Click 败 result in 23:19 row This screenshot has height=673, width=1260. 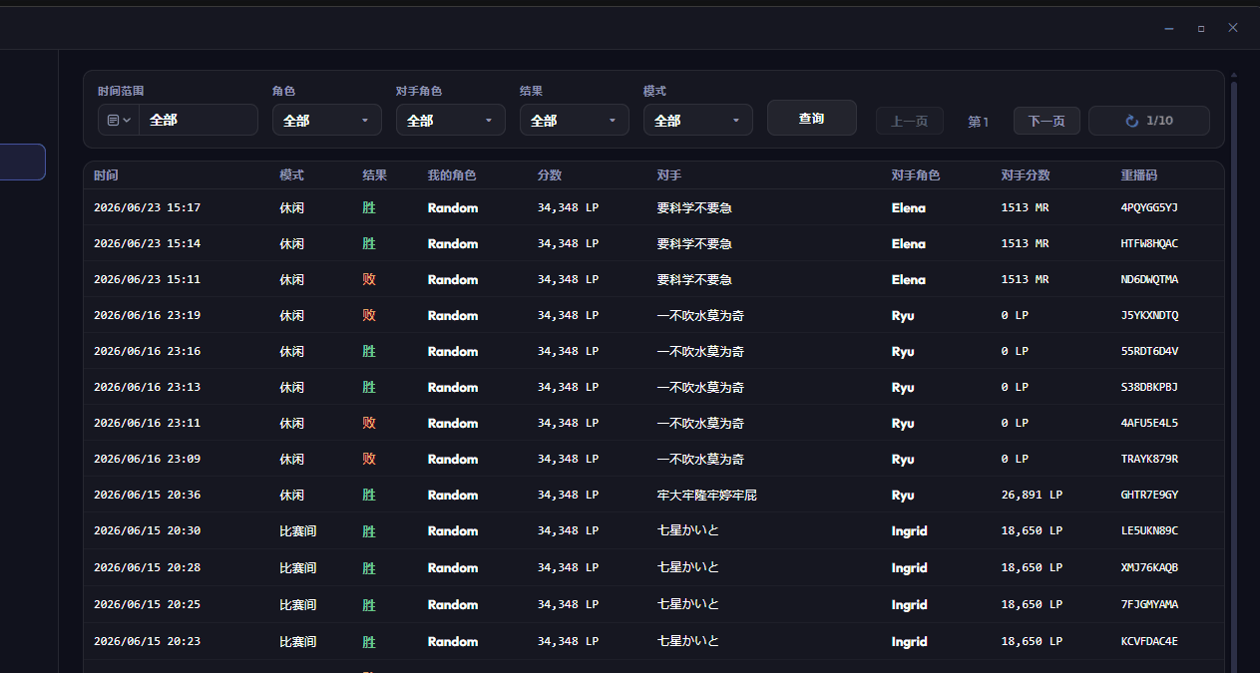(369, 316)
